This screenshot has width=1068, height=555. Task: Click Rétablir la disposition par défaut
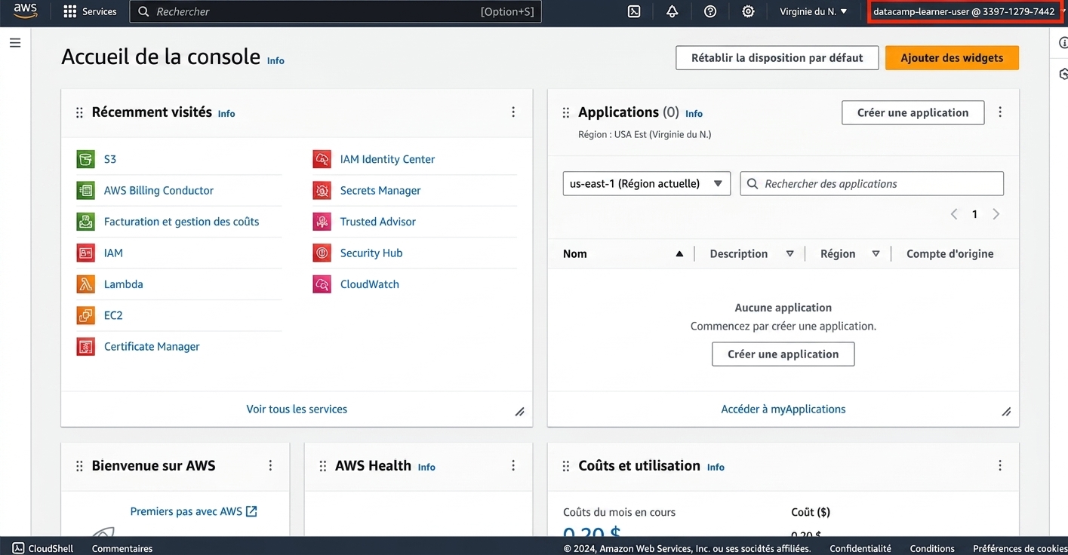(777, 58)
